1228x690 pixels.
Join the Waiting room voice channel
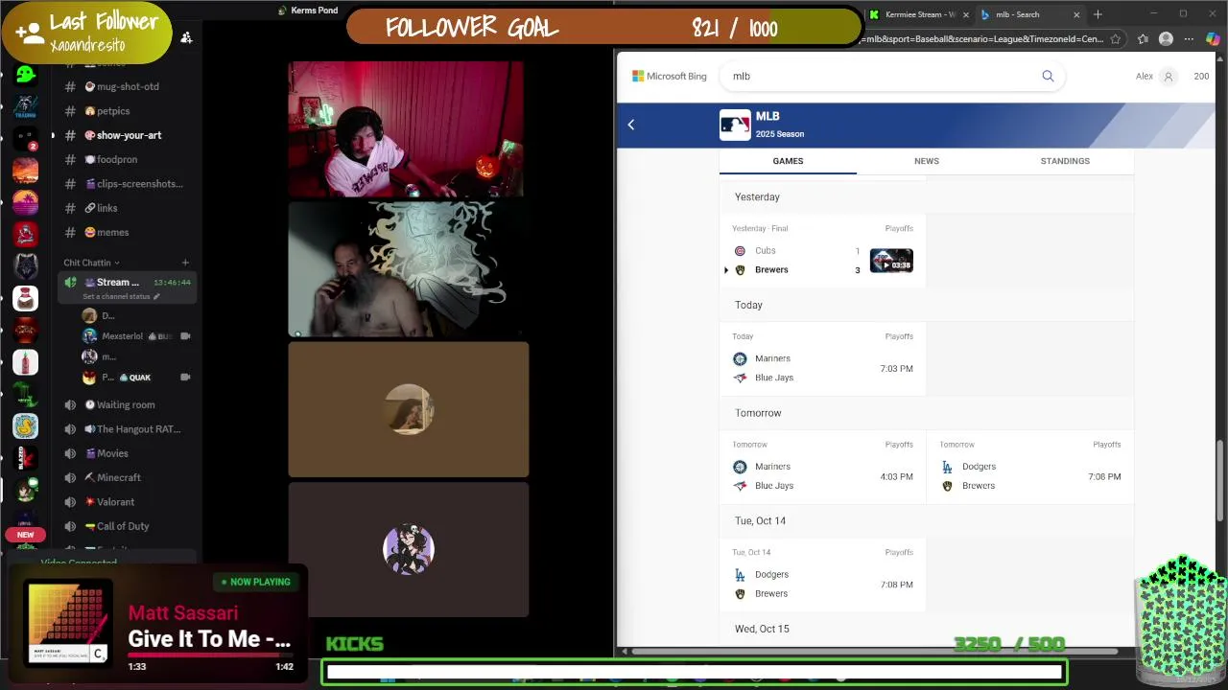[x=129, y=404]
